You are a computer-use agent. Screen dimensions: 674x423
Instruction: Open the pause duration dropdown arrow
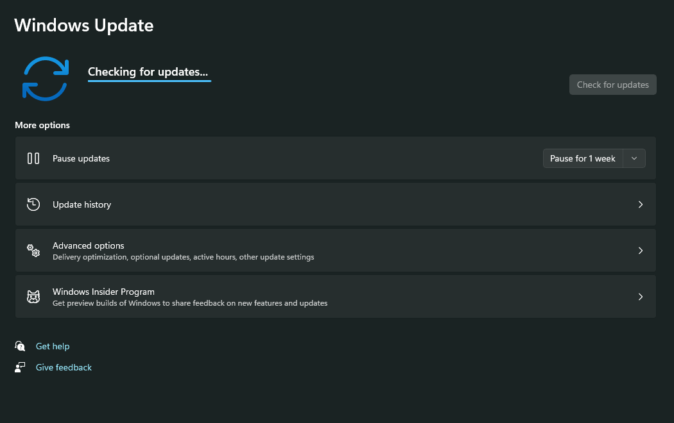pos(634,158)
